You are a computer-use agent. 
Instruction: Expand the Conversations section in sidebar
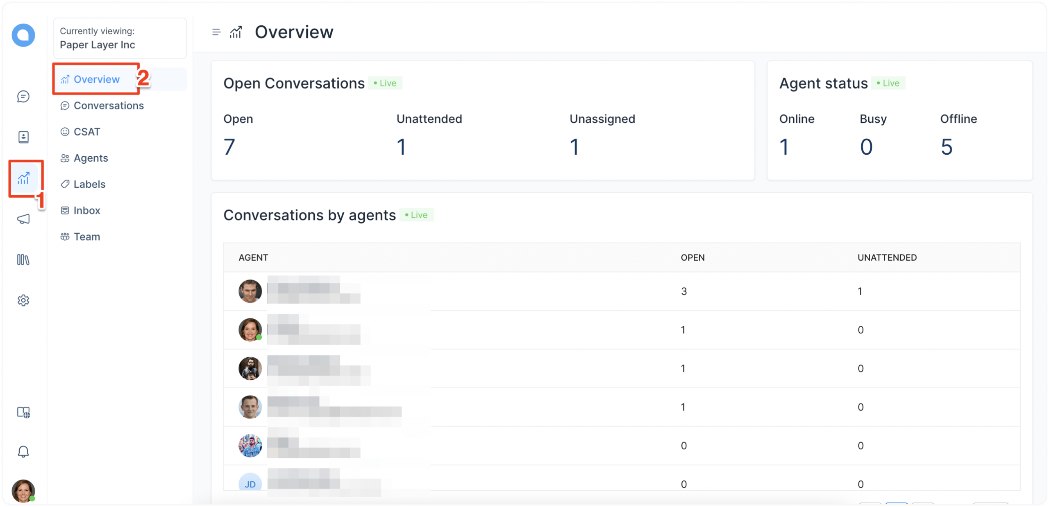[109, 106]
